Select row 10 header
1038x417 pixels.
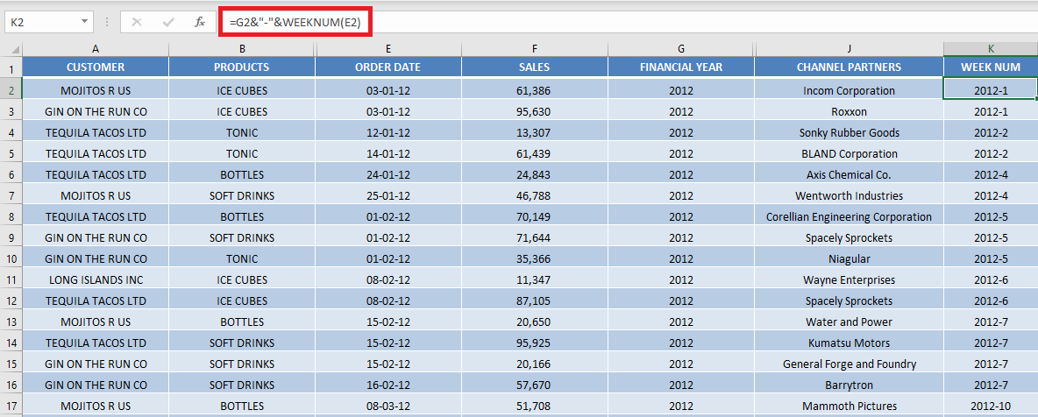click(11, 258)
